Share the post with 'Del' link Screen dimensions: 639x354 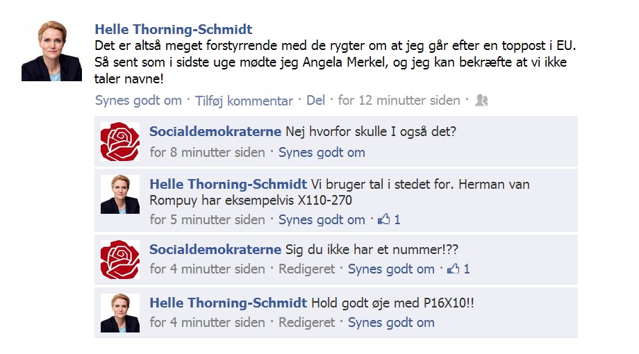pos(316,100)
